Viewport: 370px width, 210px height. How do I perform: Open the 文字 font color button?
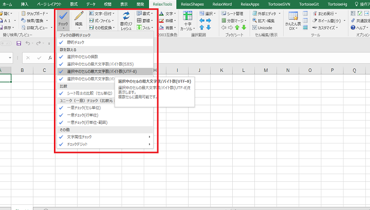(x=168, y=14)
